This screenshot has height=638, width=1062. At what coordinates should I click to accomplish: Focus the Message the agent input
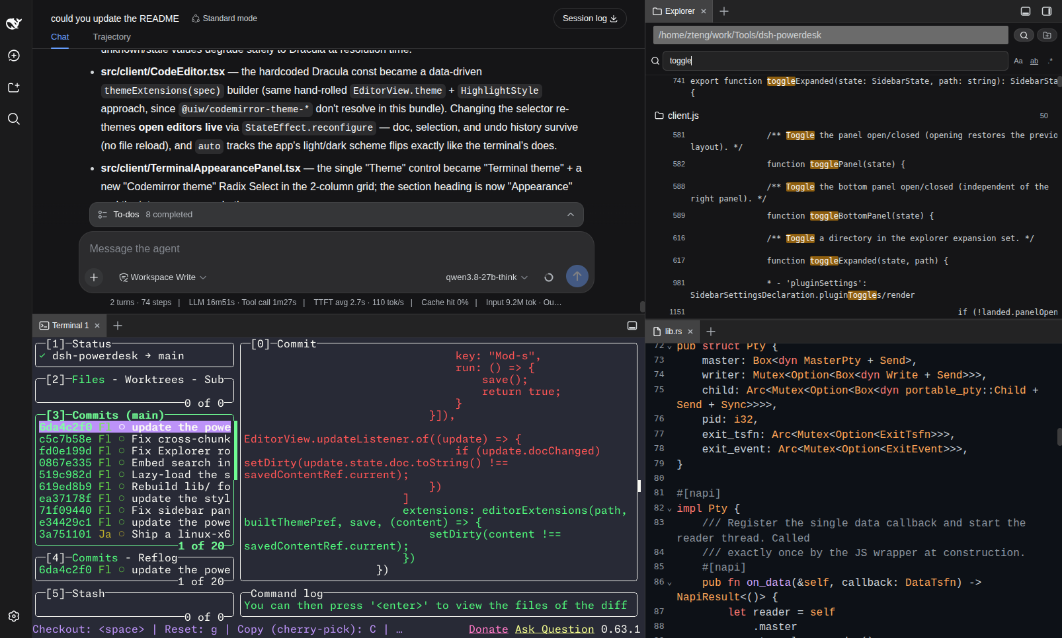336,249
